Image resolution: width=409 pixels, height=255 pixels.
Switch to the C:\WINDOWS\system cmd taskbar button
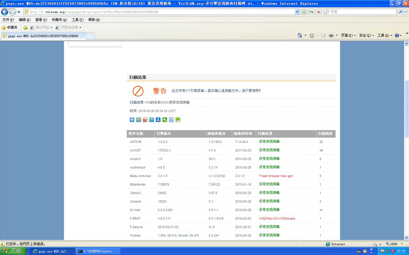click(98, 251)
